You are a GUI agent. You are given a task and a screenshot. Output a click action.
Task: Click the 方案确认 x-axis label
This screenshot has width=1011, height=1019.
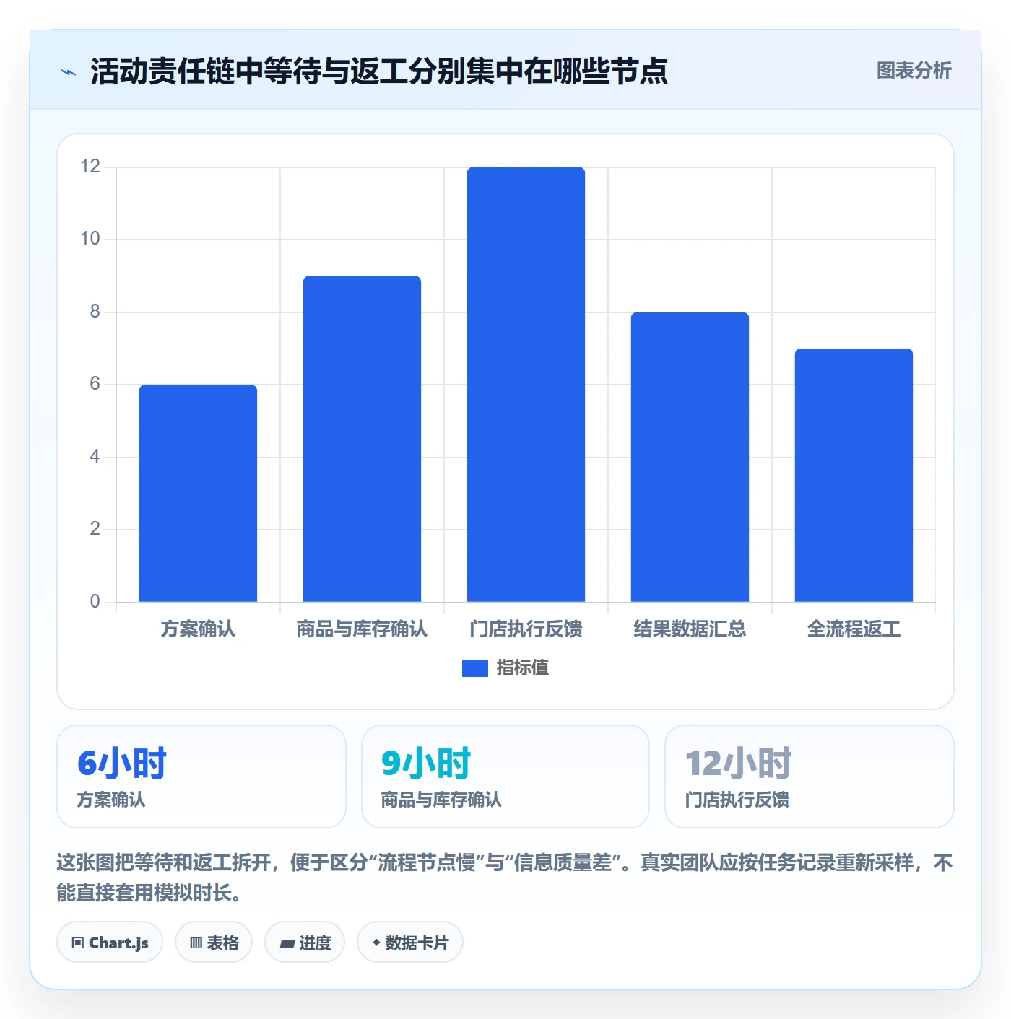click(x=198, y=629)
